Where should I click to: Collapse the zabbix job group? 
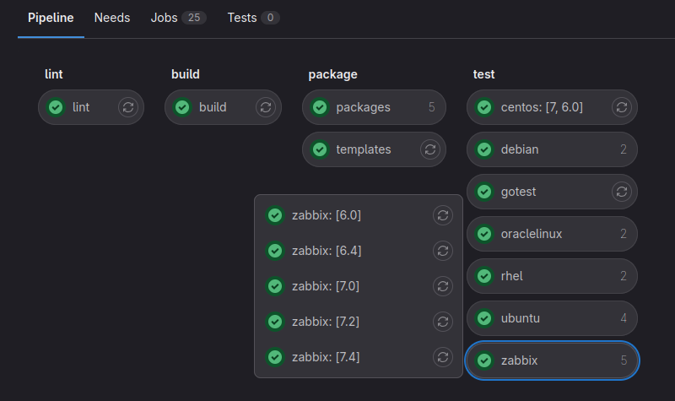(x=552, y=360)
